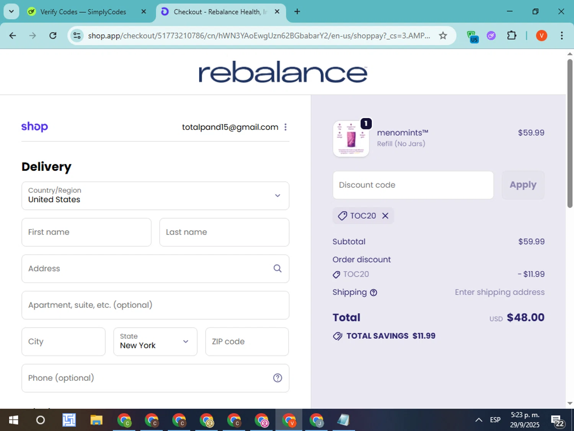Select the Checkout - Rebalance Health tab

coord(220,12)
